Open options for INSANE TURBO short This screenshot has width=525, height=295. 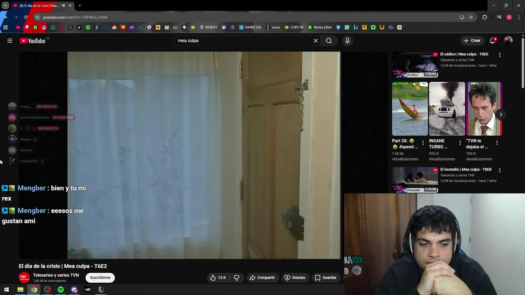[x=460, y=143]
